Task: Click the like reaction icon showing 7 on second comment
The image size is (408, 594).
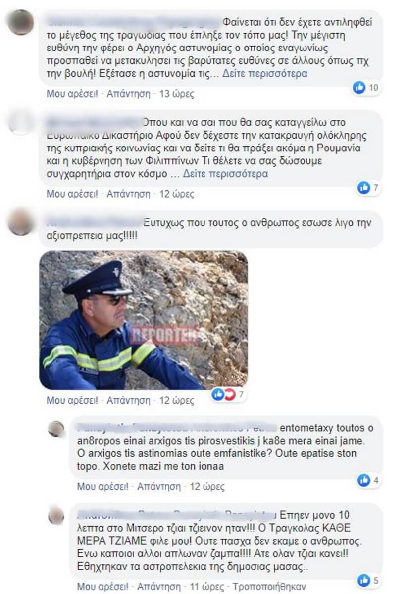Action: [x=364, y=188]
